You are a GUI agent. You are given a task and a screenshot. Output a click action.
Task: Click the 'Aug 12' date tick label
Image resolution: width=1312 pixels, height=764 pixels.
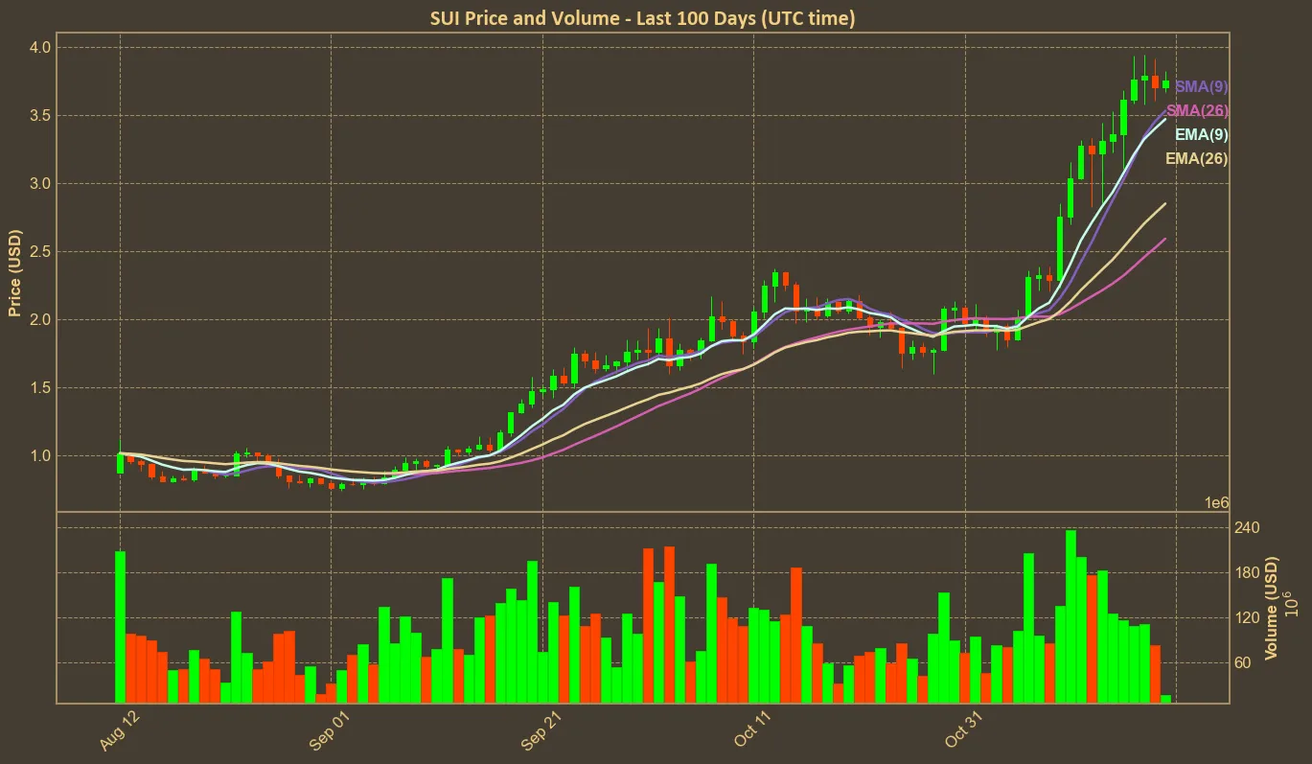click(120, 732)
